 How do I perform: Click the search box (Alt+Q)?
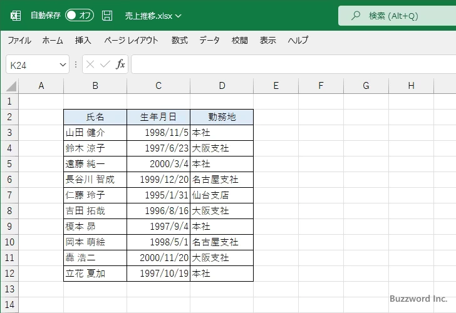pos(397,16)
